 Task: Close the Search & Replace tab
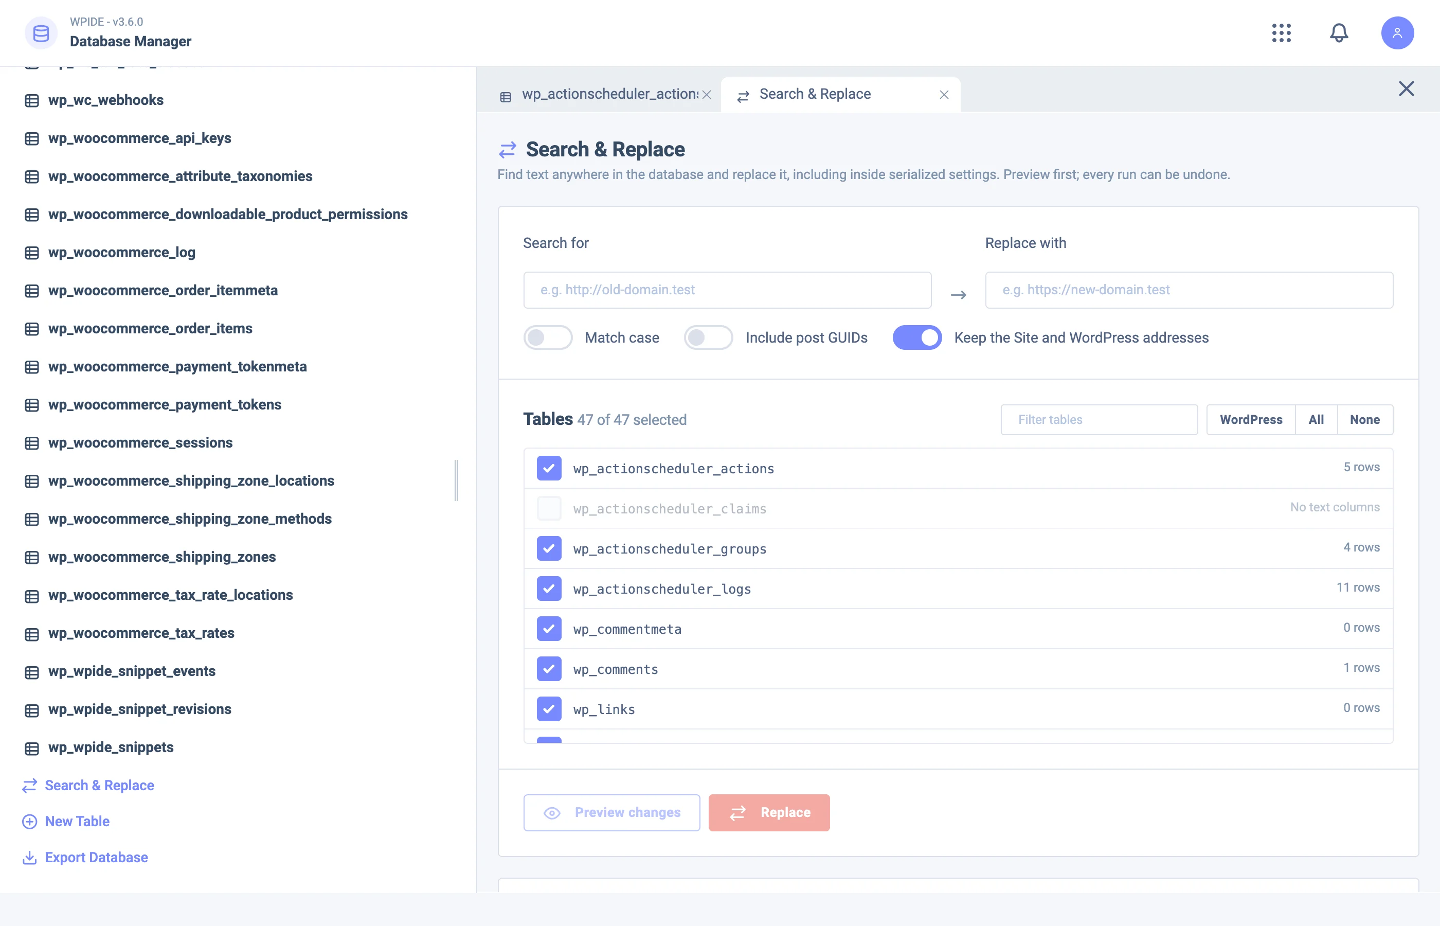point(944,95)
